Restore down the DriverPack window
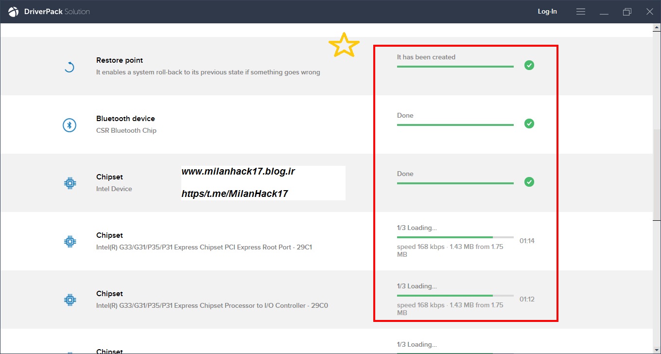 click(x=627, y=12)
